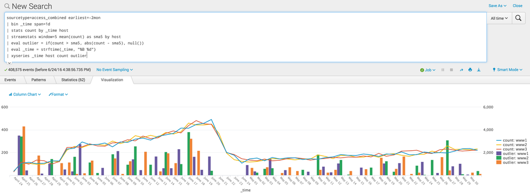The width and height of the screenshot is (530, 193).
Task: Click the green bar at June 17
Action: pos(189,153)
